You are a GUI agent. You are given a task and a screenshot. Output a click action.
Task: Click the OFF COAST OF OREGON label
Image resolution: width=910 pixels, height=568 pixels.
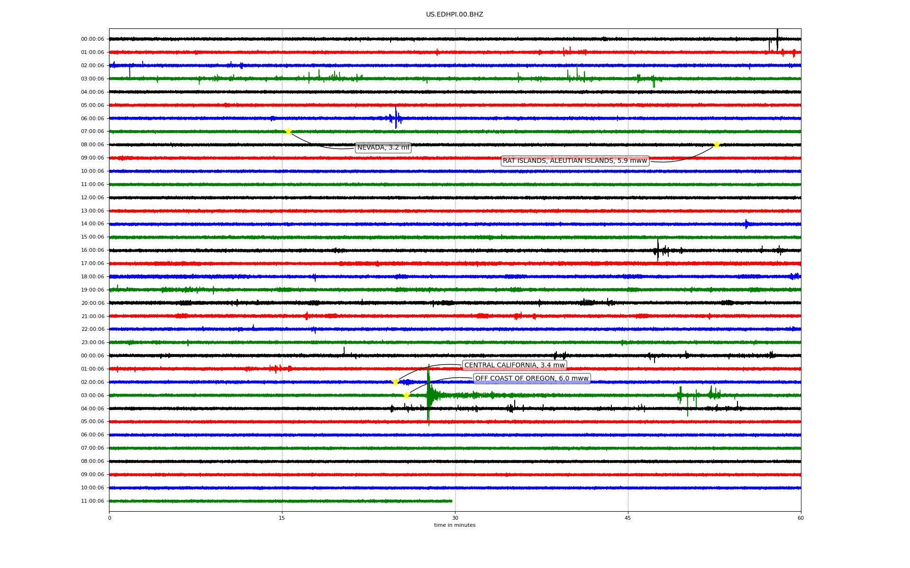pyautogui.click(x=531, y=379)
